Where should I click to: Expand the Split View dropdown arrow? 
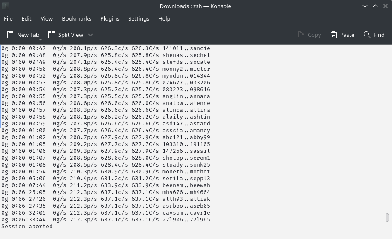(x=90, y=35)
